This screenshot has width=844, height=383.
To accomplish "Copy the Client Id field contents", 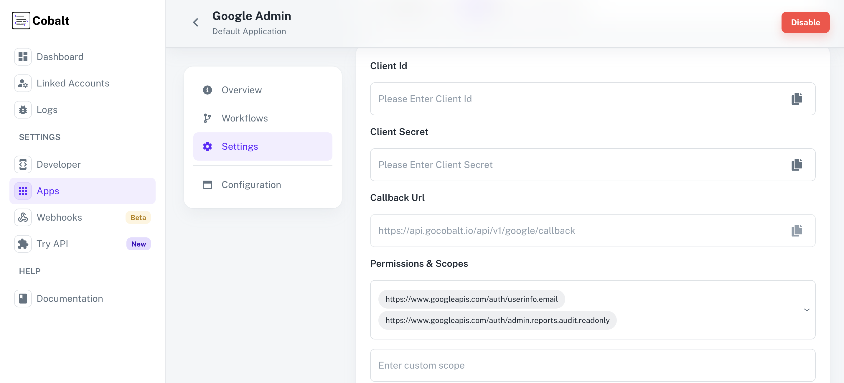I will click(796, 99).
